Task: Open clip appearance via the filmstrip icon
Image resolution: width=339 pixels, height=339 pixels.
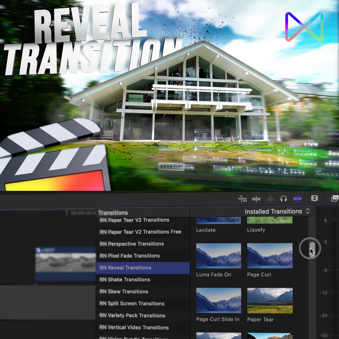Action: [314, 199]
